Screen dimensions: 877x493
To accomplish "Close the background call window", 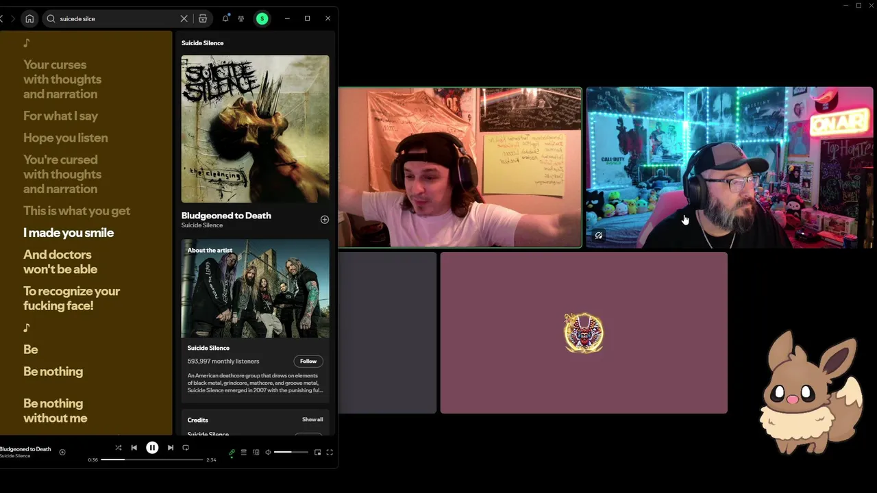I will 871,5.
